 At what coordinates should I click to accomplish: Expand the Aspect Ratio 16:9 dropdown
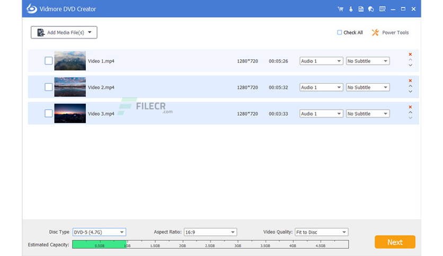(210, 232)
